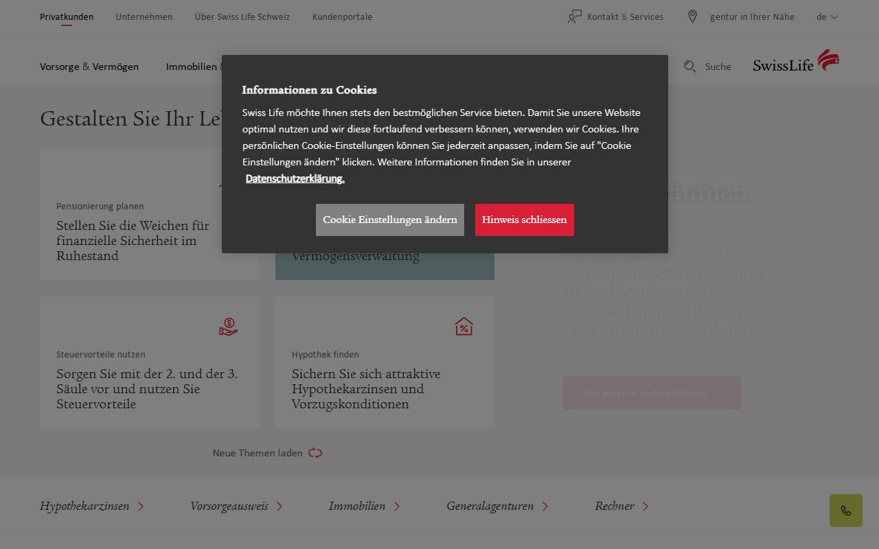Click the phone call button

pyautogui.click(x=846, y=511)
